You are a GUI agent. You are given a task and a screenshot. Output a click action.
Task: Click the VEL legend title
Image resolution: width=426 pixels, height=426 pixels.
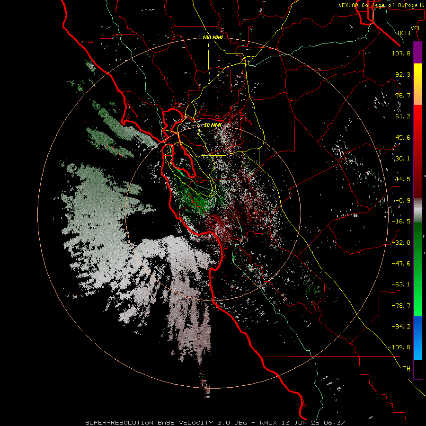click(x=416, y=28)
